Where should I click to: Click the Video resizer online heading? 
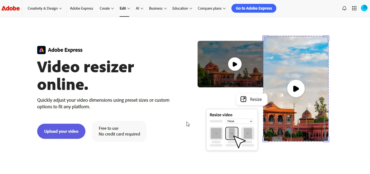[x=86, y=76]
